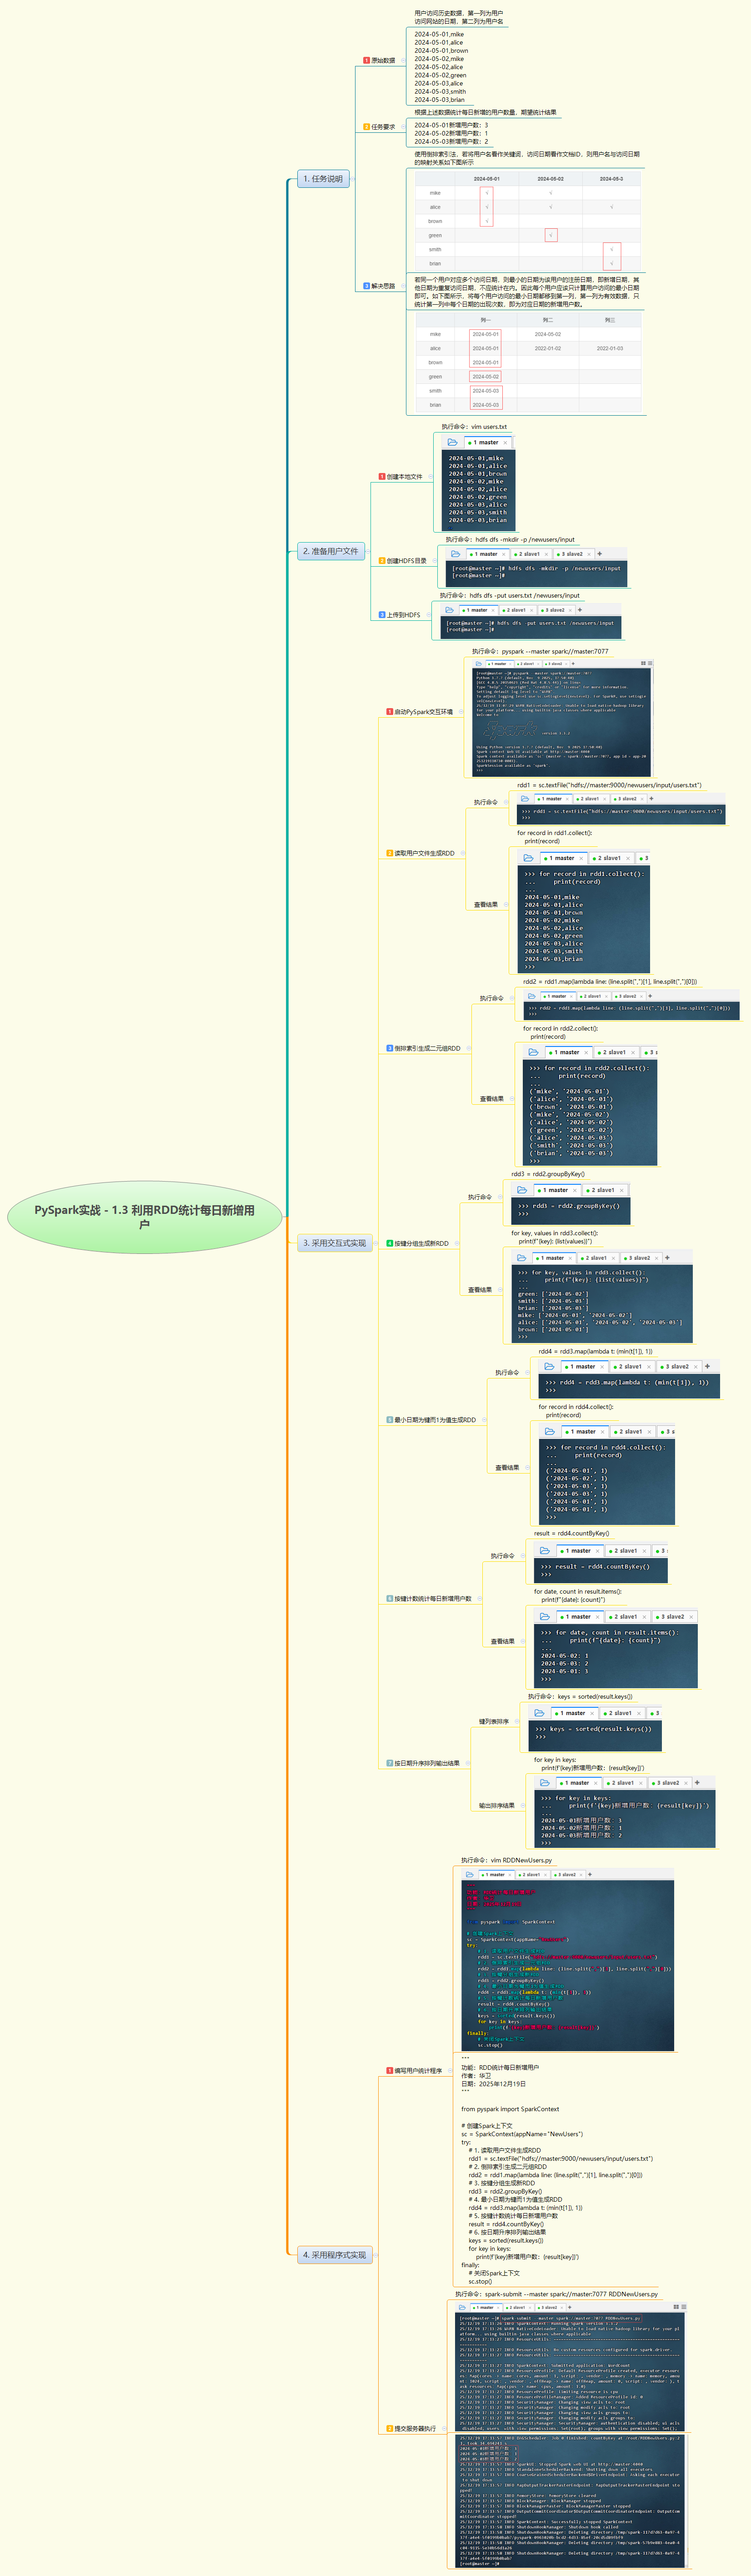This screenshot has height=2576, width=751.
Task: Collapse the 读取用户文件生成RDD node
Action: (462, 853)
